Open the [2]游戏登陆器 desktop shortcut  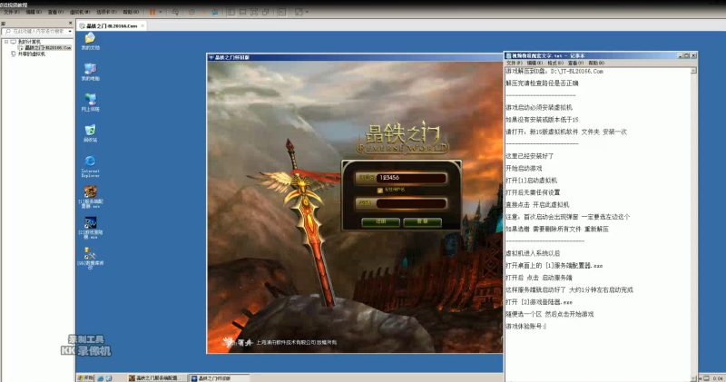(x=90, y=228)
